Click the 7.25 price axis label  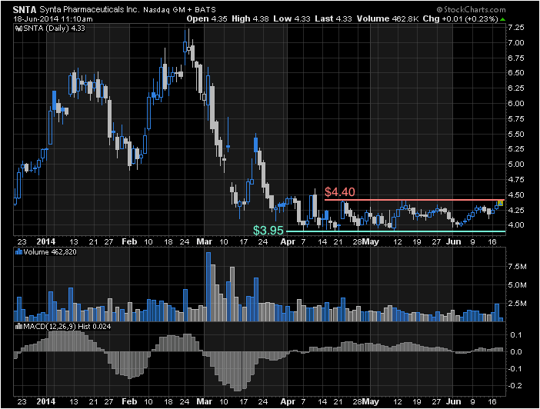(515, 27)
